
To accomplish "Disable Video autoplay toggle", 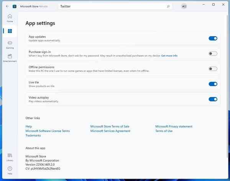I will tap(213, 99).
